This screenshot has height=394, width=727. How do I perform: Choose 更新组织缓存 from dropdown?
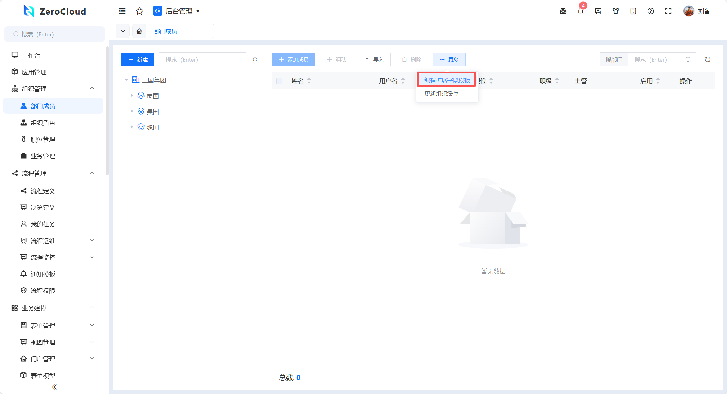441,94
